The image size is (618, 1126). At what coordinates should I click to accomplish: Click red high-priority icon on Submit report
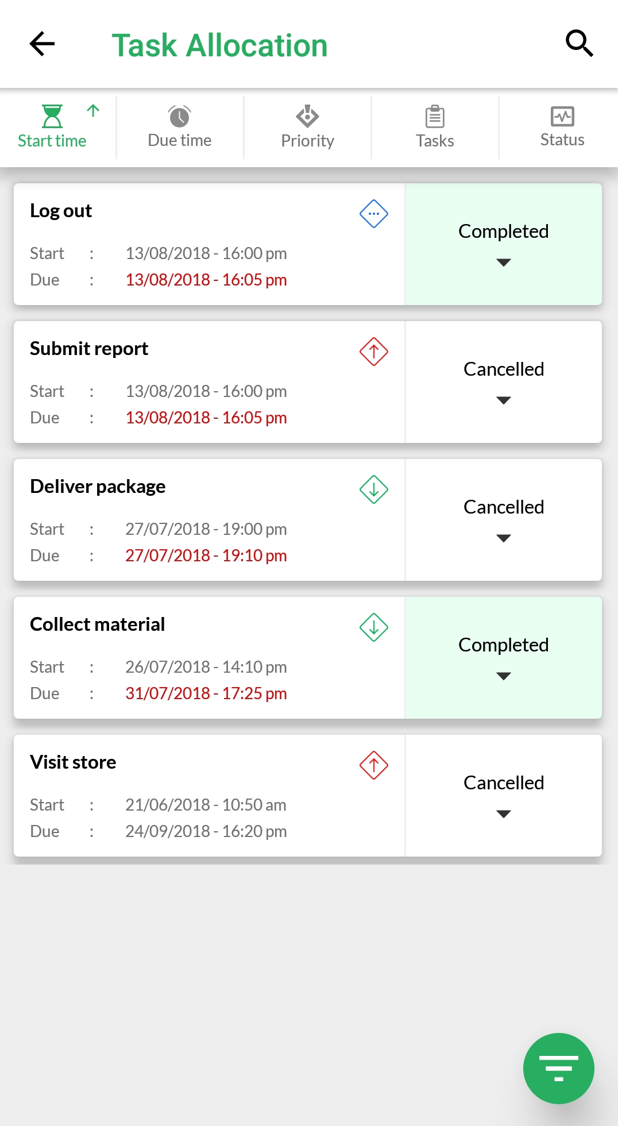[374, 352]
